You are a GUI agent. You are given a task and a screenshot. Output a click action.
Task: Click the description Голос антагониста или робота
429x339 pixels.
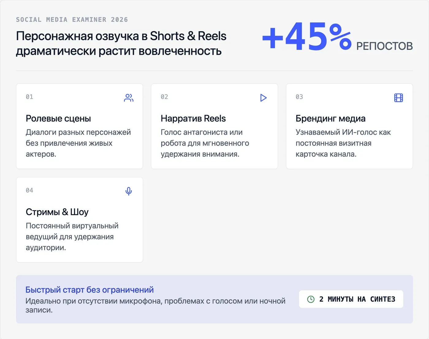click(x=205, y=143)
